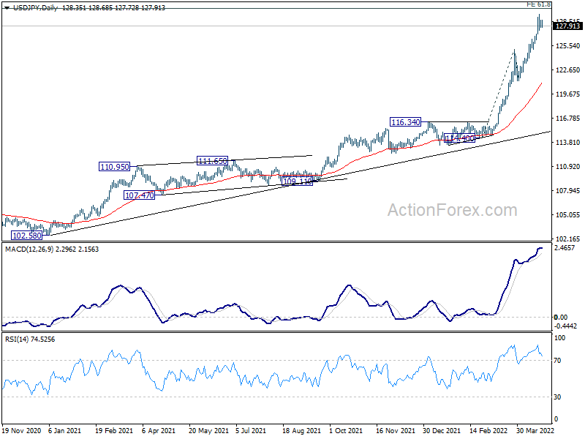The width and height of the screenshot is (585, 439).
Task: Select the 102.580 price label
Action: pos(26,236)
